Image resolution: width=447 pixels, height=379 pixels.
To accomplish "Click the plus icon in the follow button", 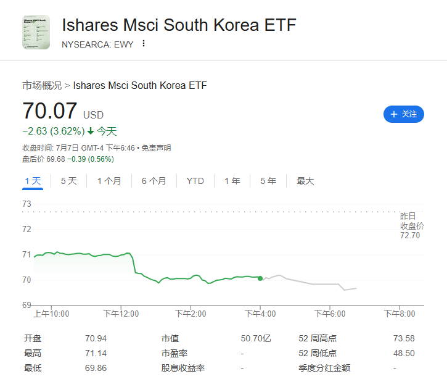I will (x=393, y=114).
